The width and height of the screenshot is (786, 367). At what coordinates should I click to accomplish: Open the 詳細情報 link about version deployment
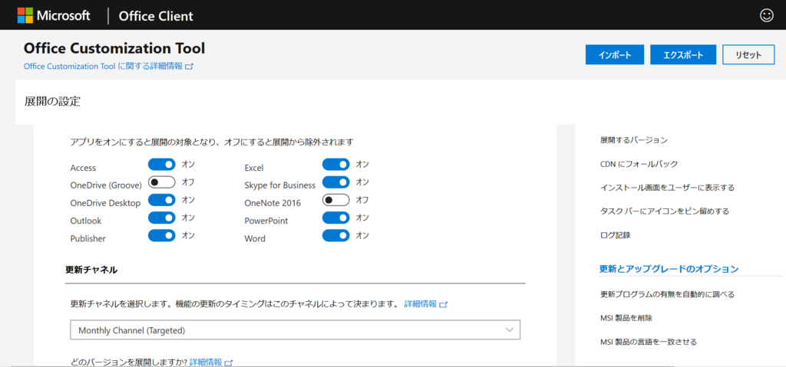click(x=212, y=362)
